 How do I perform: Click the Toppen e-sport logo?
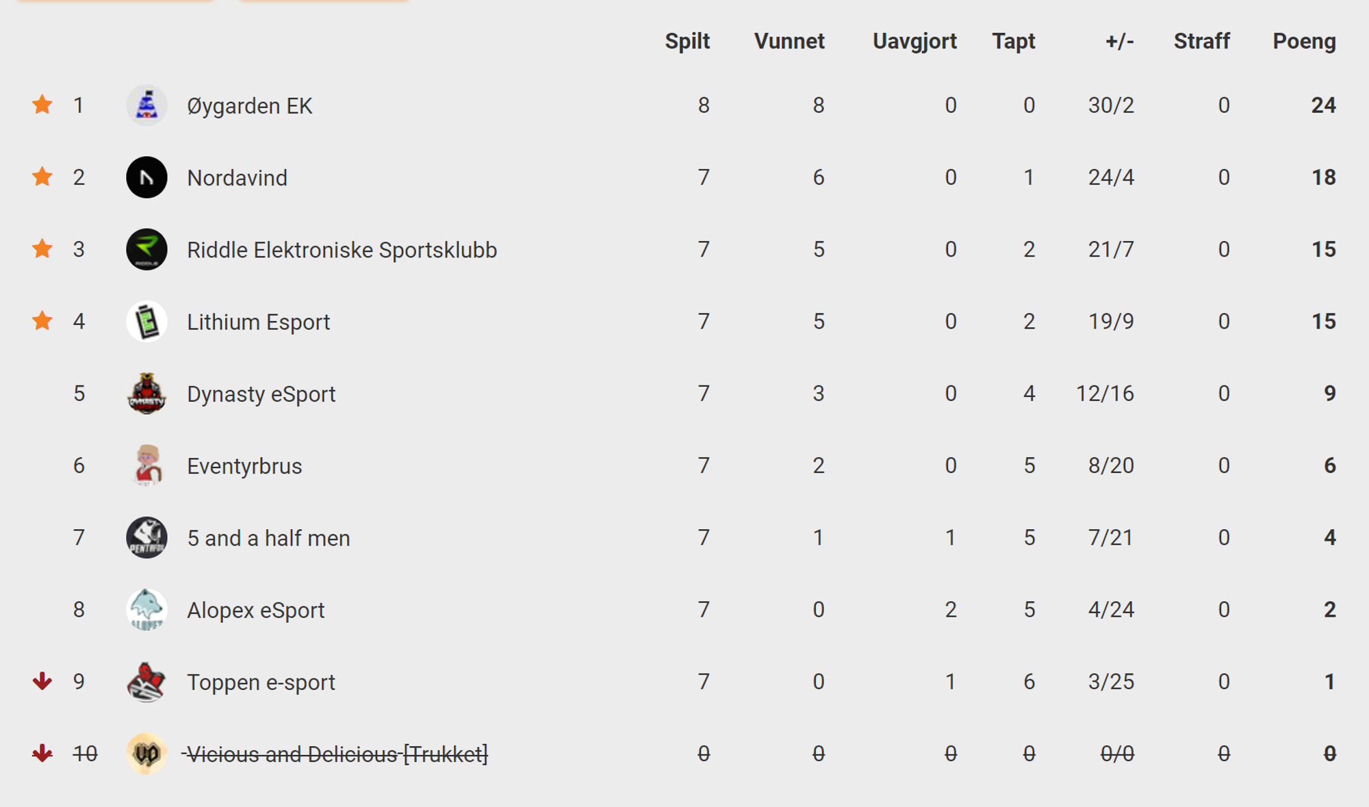pos(146,682)
